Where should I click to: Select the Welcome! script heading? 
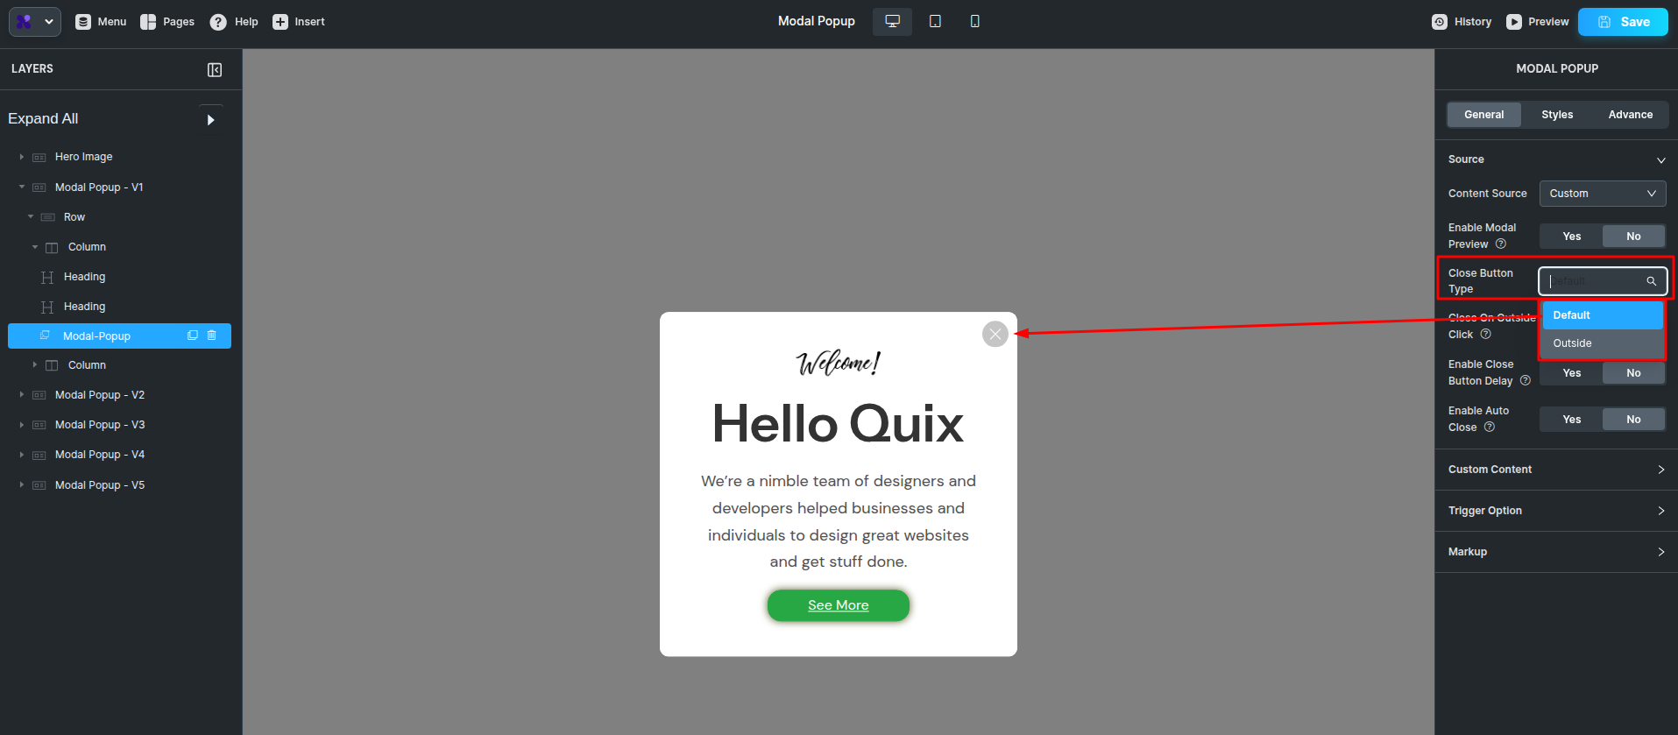coord(839,363)
